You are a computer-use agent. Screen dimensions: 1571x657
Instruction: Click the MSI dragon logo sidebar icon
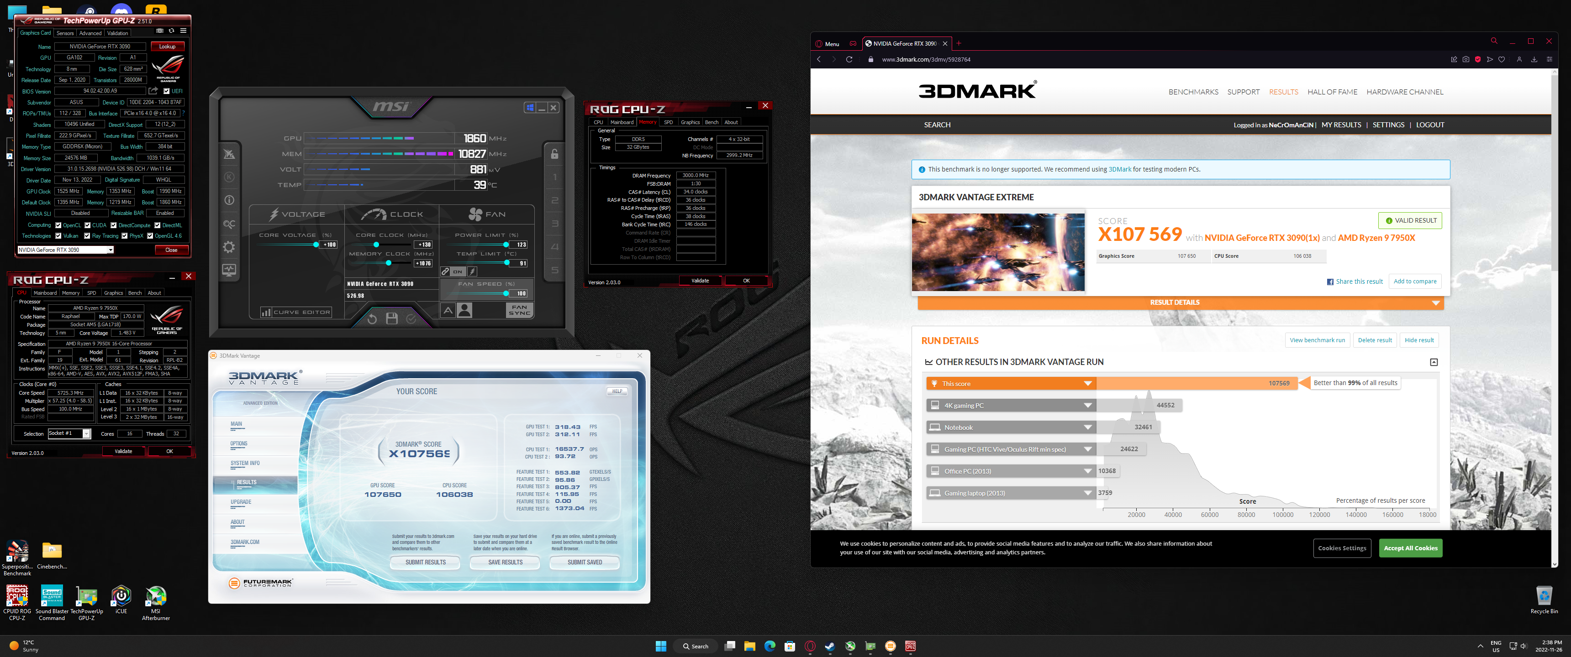[229, 154]
